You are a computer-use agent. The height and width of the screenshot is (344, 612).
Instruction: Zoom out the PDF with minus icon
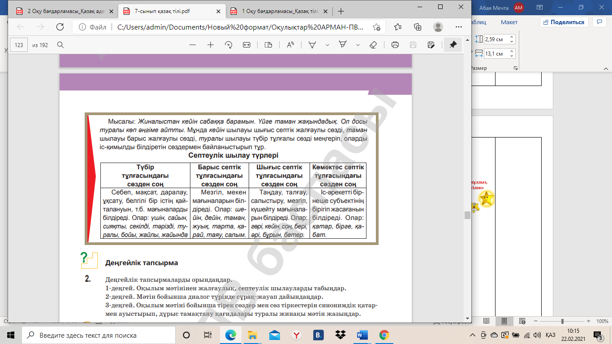193,45
